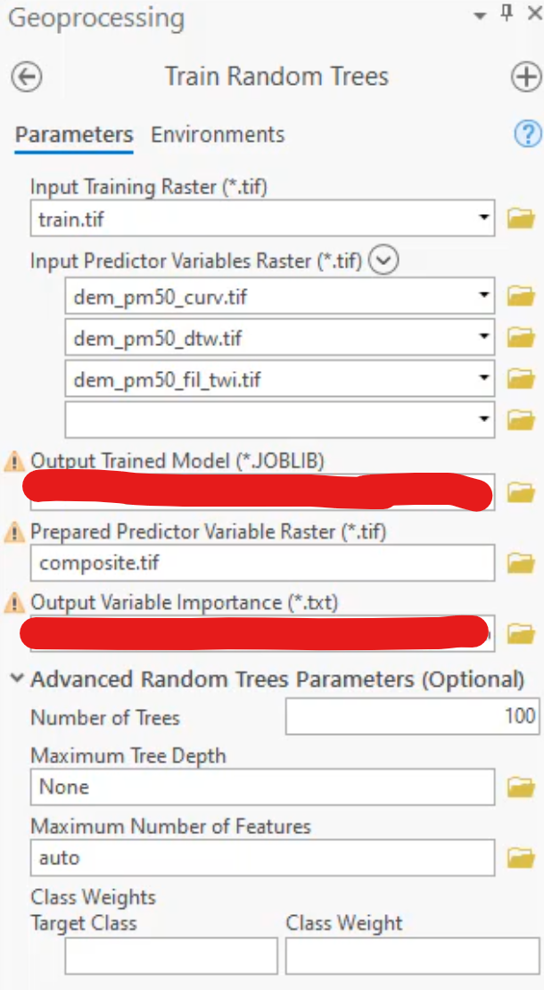The width and height of the screenshot is (544, 990).
Task: Click the folder icon next to composite.tif
Action: (x=522, y=563)
